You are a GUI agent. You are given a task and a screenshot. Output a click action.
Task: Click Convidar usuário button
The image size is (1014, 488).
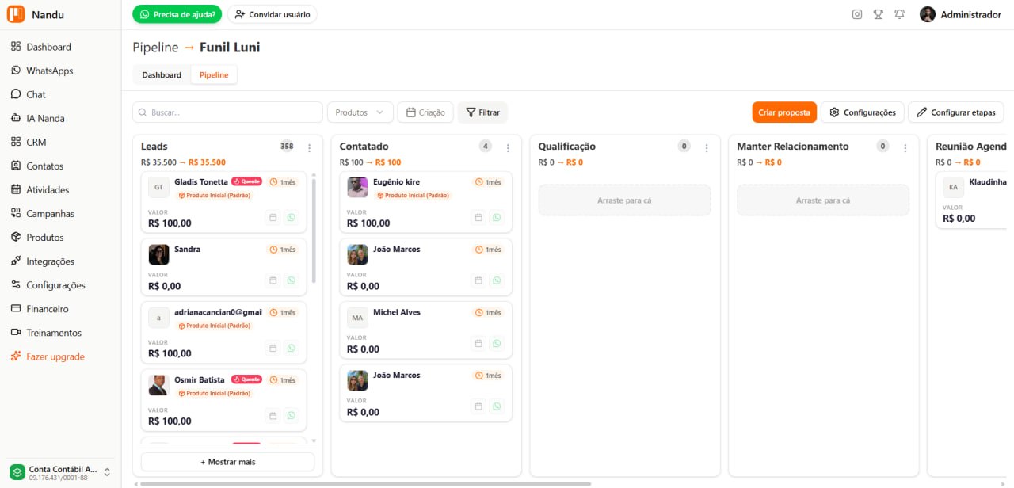tap(273, 14)
